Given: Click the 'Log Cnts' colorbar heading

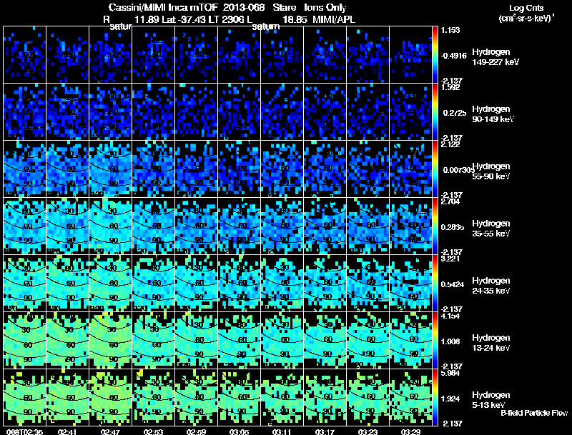Looking at the screenshot, I should (x=526, y=8).
